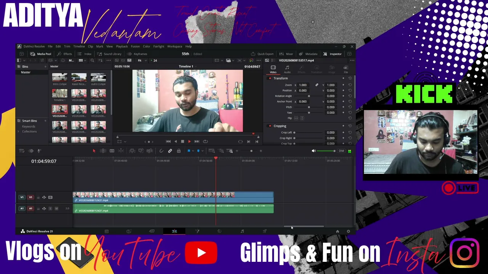Screen dimensions: 488x274
Task: Select the Intro 2.mp4 thumbnail
Action: coord(59,78)
